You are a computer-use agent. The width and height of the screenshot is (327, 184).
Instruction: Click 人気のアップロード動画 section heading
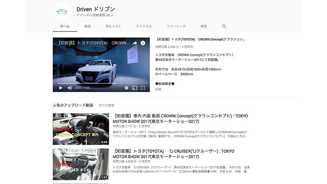coord(73,105)
